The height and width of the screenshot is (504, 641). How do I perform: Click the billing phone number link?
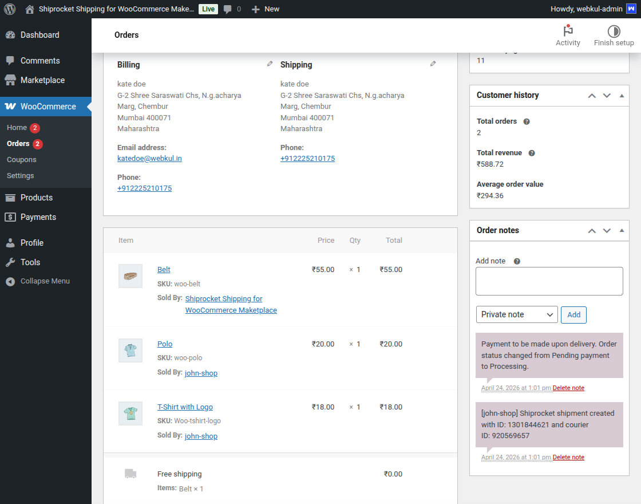click(144, 188)
